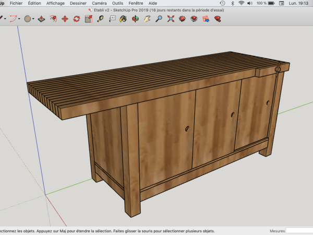The image size is (313, 235).
Task: Open the Wi-Fi status menu
Action: pyautogui.click(x=241, y=3)
